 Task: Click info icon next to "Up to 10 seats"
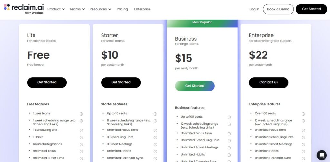[x=155, y=114]
